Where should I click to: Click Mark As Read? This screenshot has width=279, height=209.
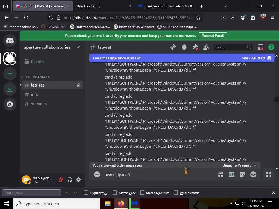(256, 58)
